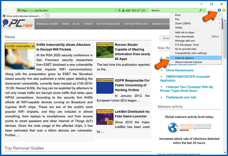
Task: Open the search provider dropdown arrow
Action: pyautogui.click(x=204, y=10)
